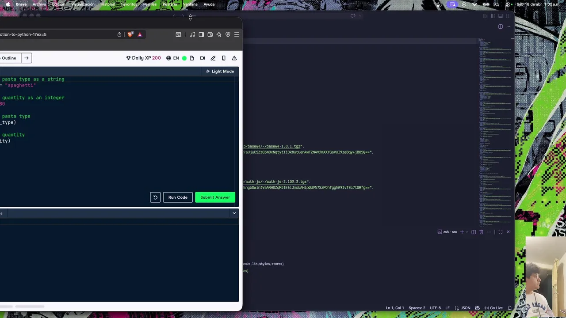Open Brave Shields lion icon
The image size is (566, 318).
[130, 34]
